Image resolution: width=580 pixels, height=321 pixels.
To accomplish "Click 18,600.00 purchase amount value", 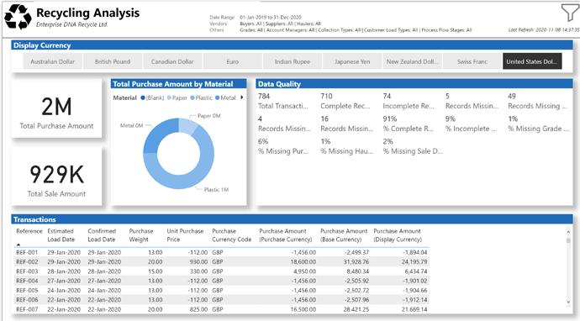I will tap(303, 262).
